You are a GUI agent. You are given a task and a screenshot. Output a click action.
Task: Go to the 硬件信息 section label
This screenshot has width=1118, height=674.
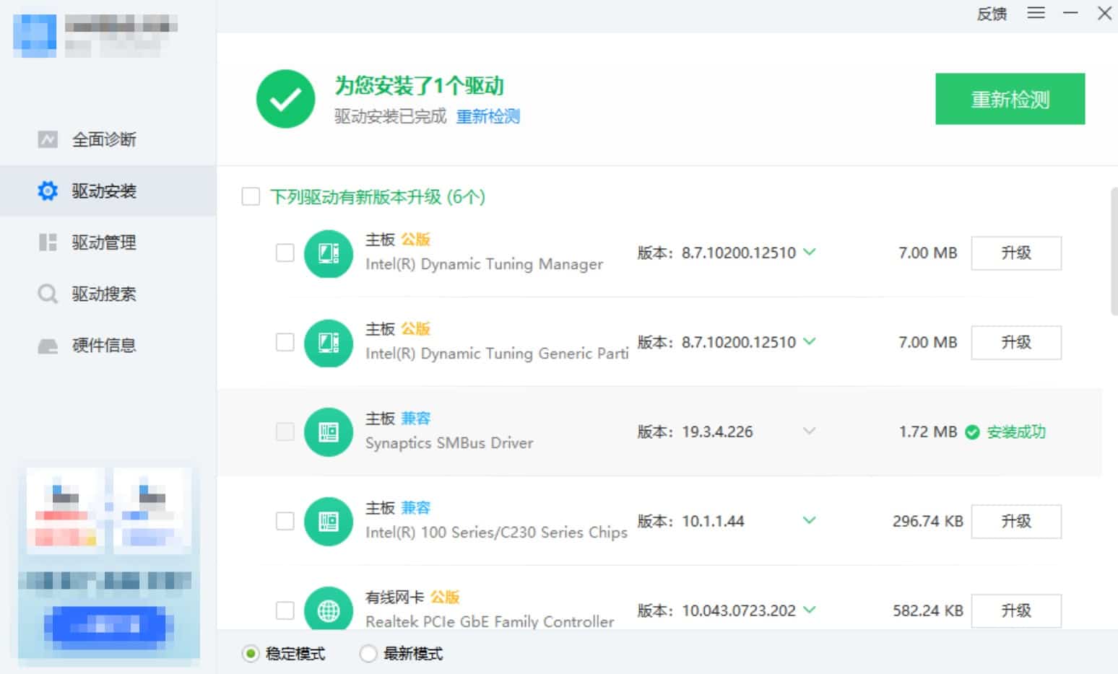click(x=104, y=346)
